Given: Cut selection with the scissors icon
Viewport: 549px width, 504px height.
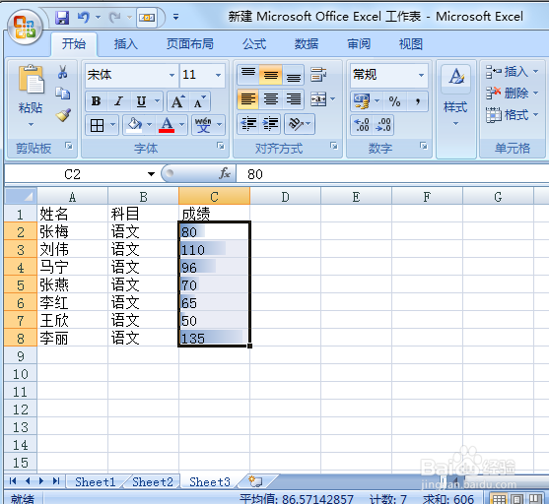Looking at the screenshot, I should [63, 72].
